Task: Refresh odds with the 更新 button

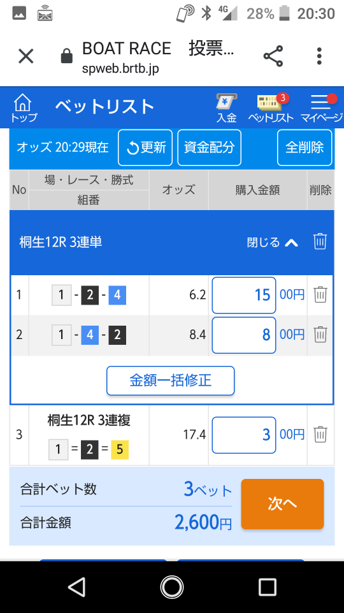Action: point(145,148)
